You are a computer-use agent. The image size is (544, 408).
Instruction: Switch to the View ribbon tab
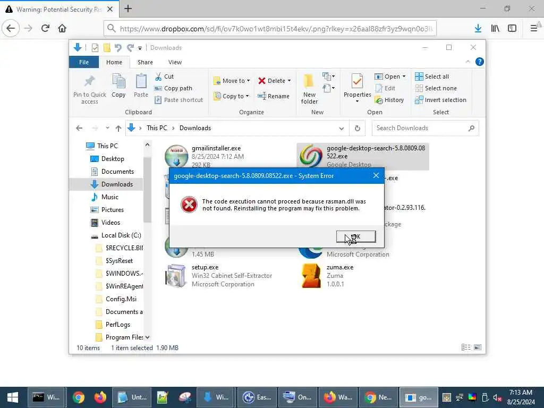(175, 62)
